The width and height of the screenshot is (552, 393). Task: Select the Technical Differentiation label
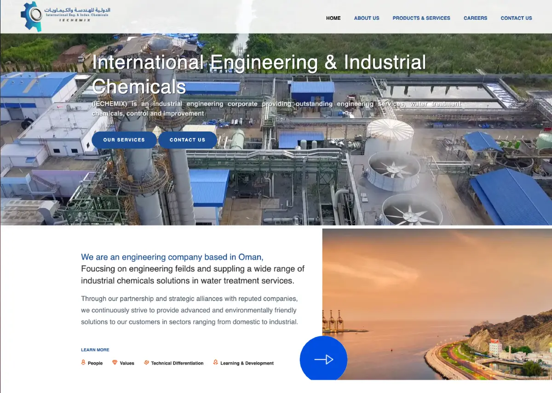(x=177, y=363)
